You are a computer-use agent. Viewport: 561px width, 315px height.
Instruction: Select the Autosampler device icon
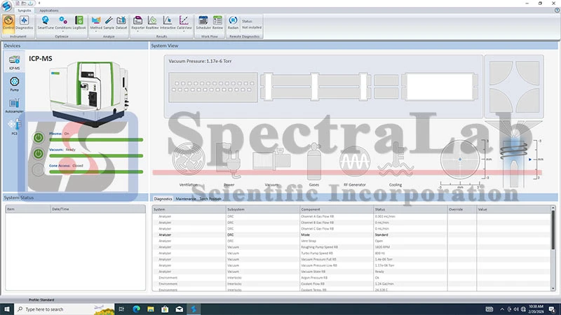pos(15,106)
